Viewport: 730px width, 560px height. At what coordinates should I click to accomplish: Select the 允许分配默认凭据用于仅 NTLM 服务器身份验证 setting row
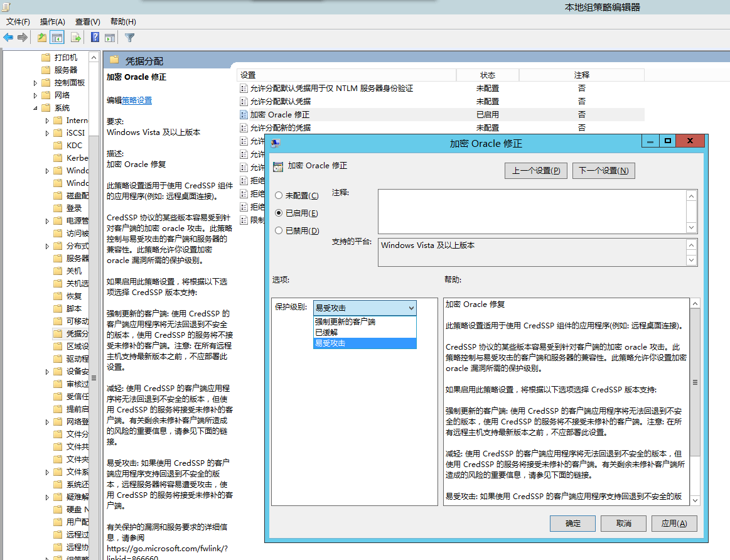click(x=441, y=89)
